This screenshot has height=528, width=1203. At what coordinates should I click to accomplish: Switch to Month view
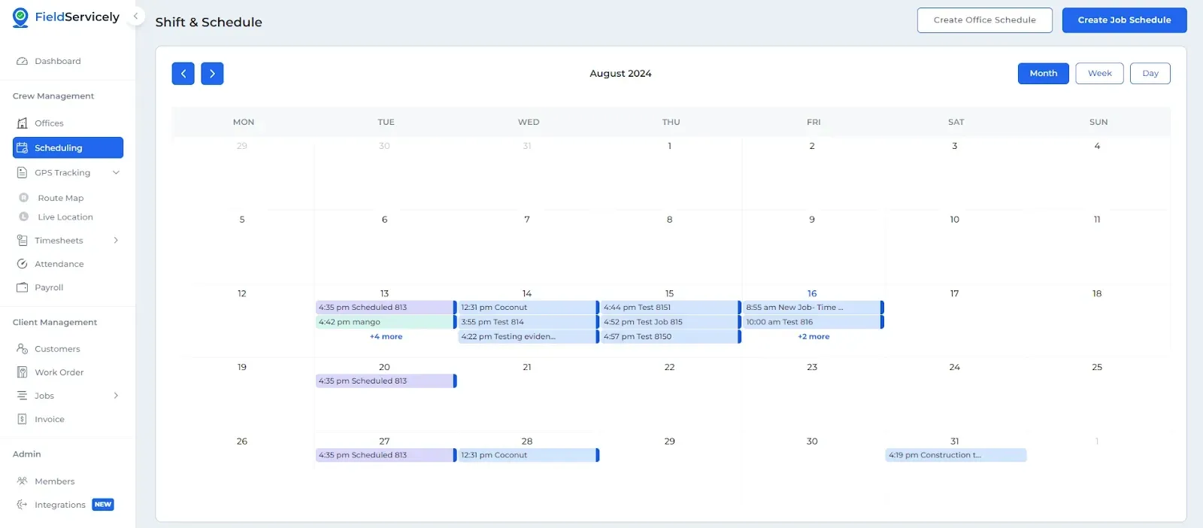(x=1043, y=74)
